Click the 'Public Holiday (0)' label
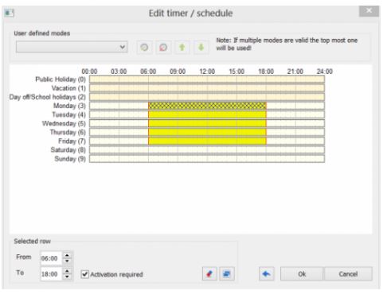Viewport: 383px width, 294px height. 61,79
